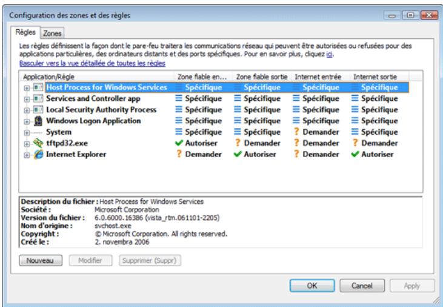The height and width of the screenshot is (307, 443).
Task: Click Internet Explorer Internet entrée question mark
Action: 296,154
